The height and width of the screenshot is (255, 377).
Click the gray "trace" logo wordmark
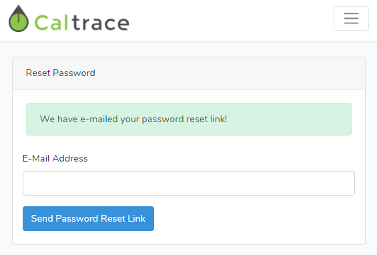pos(100,23)
